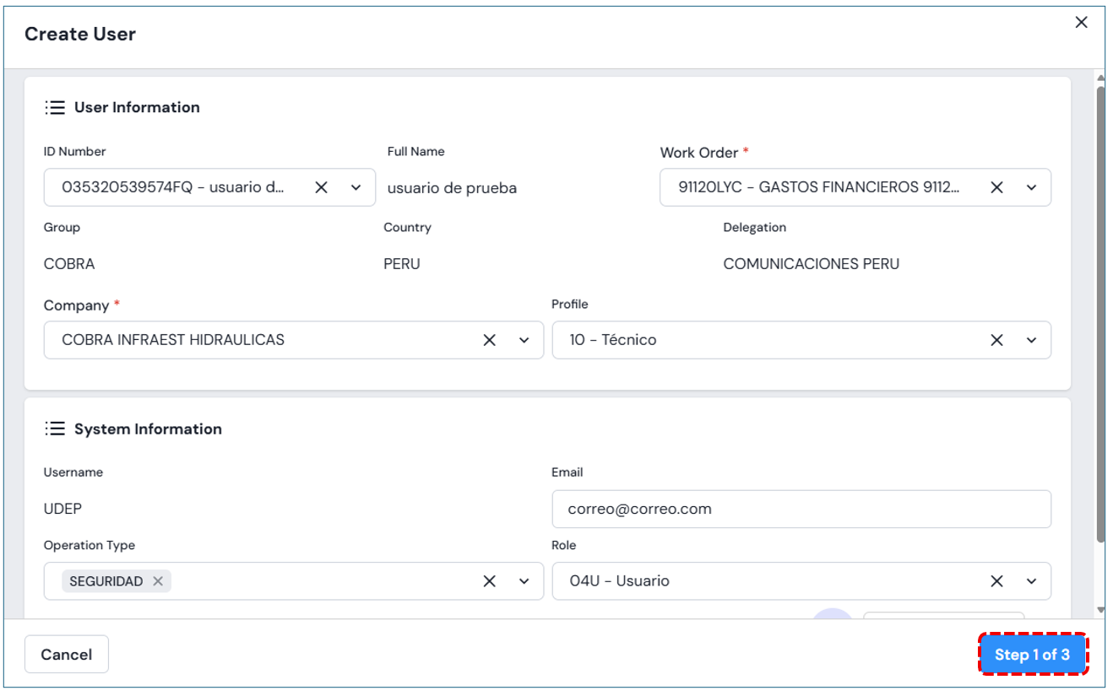
Task: Click the Email input field
Action: [801, 509]
